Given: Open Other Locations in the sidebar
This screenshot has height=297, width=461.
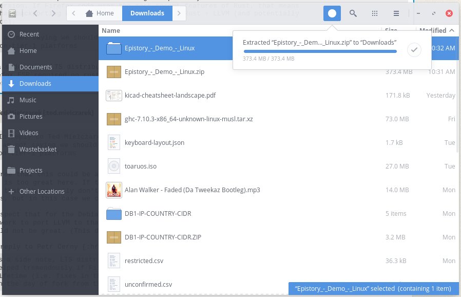Looking at the screenshot, I should (x=50, y=192).
